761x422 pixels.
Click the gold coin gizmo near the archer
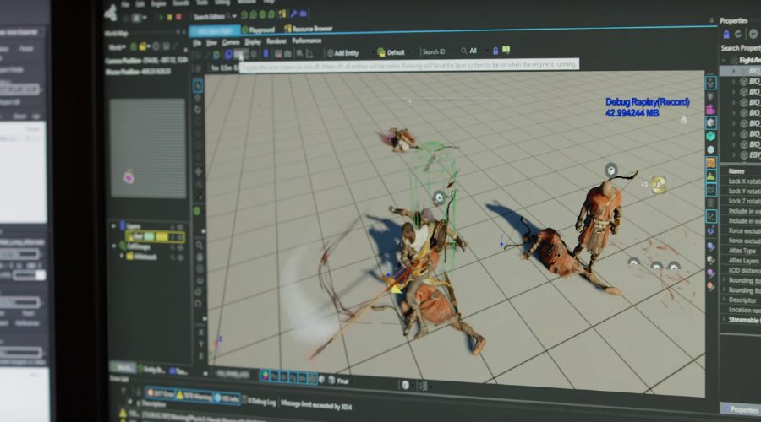tap(659, 185)
